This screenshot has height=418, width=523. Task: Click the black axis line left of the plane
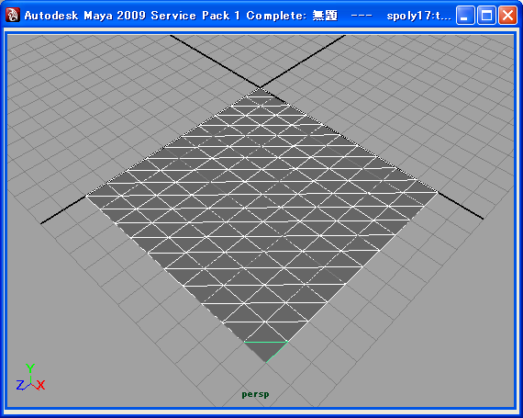point(63,210)
